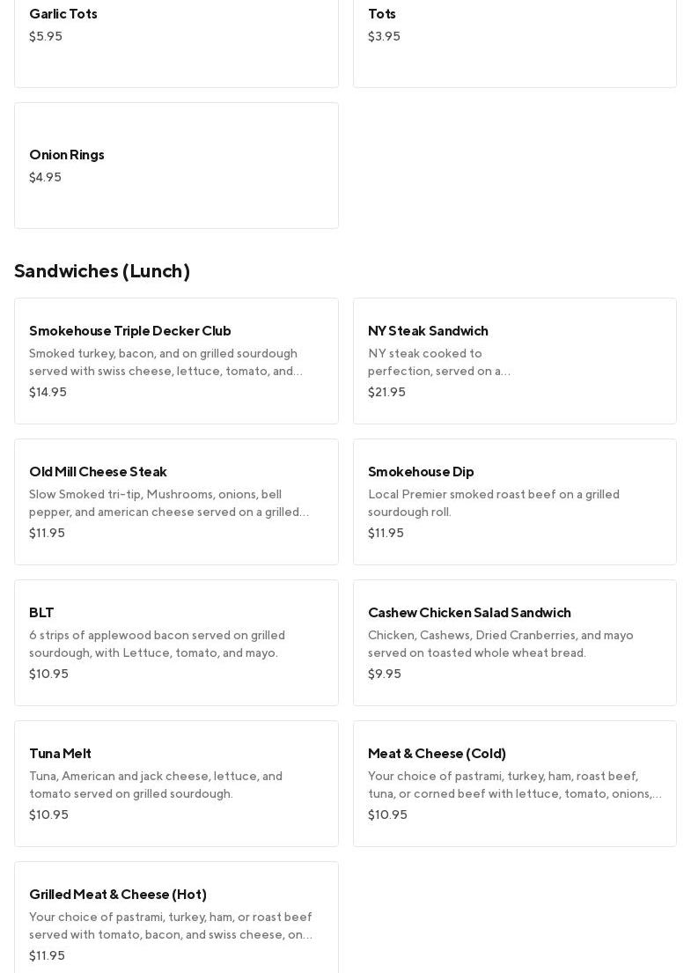Open the Garlic Tots item title
The image size is (691, 973).
tap(63, 14)
